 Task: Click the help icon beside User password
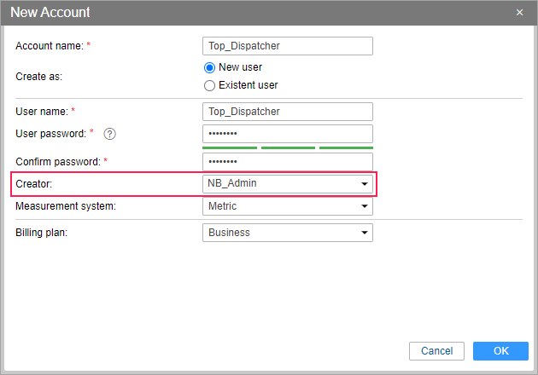point(109,134)
